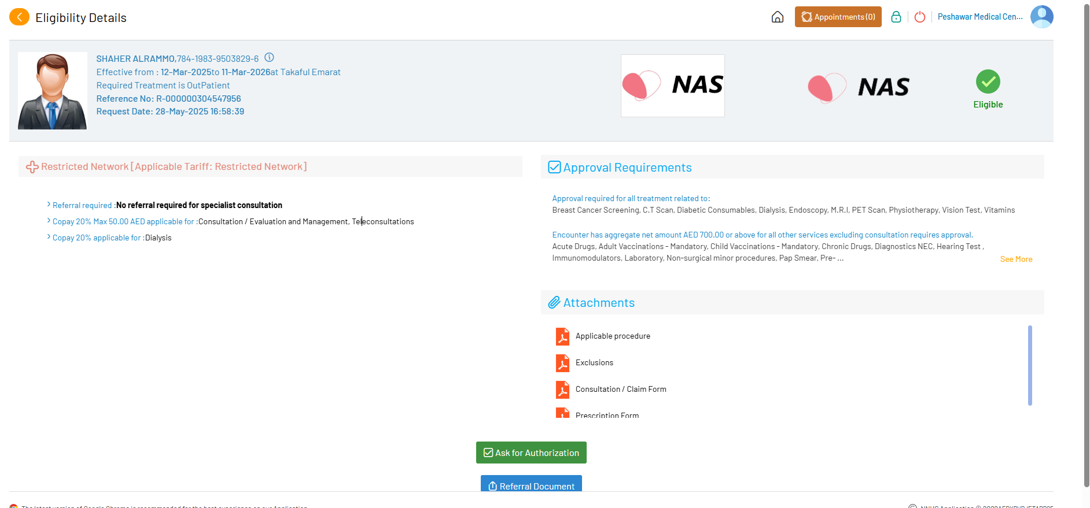
Task: Click the unboxed NAS logo
Action: [x=859, y=87]
